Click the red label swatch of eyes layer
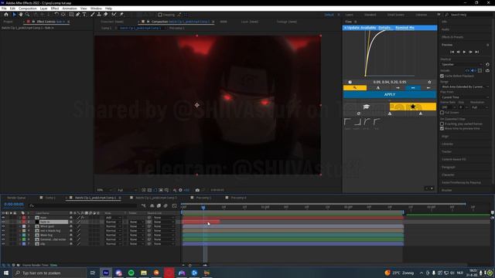 [x=24, y=218]
